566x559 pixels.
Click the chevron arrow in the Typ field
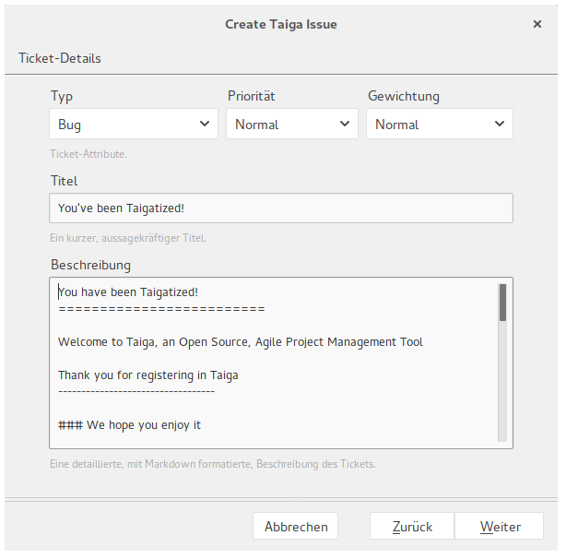click(205, 124)
